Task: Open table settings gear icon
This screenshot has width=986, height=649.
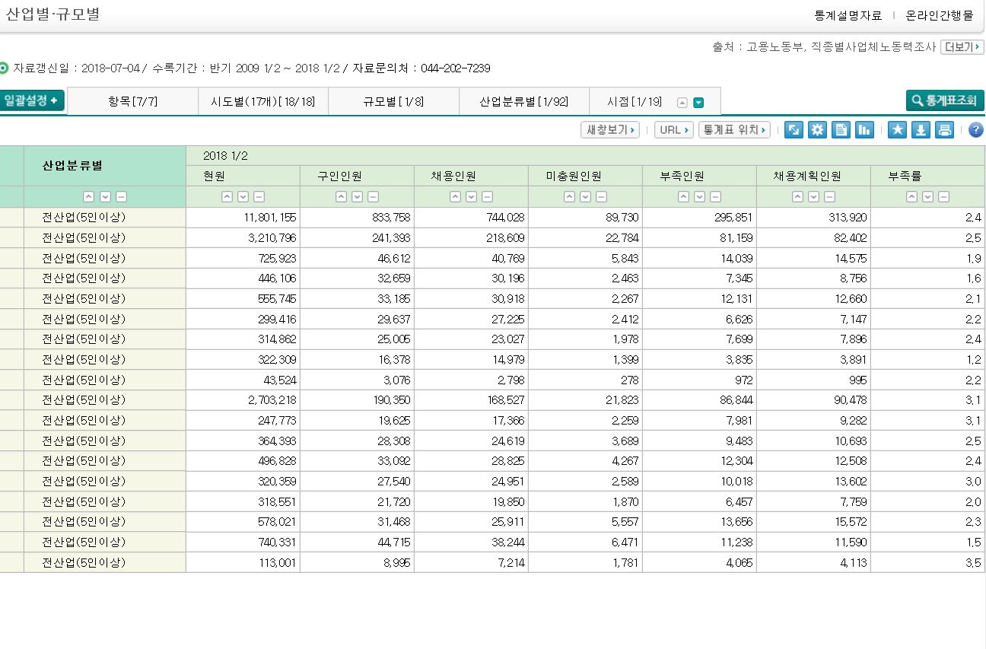Action: pyautogui.click(x=817, y=130)
